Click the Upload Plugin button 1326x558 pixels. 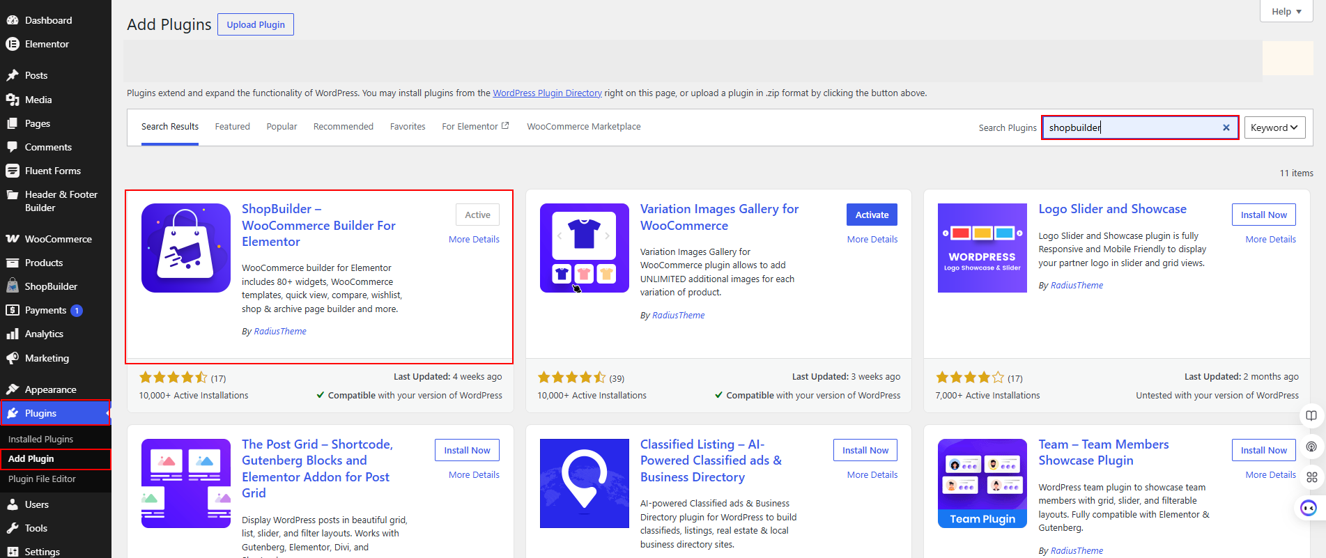point(256,24)
